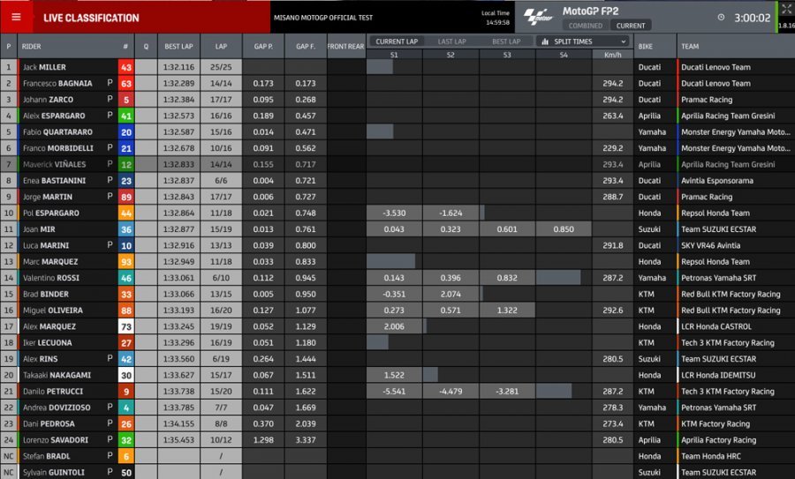795x479 pixels.
Task: Click Marc Marquez's orange number 93 swatch
Action: pos(126,262)
